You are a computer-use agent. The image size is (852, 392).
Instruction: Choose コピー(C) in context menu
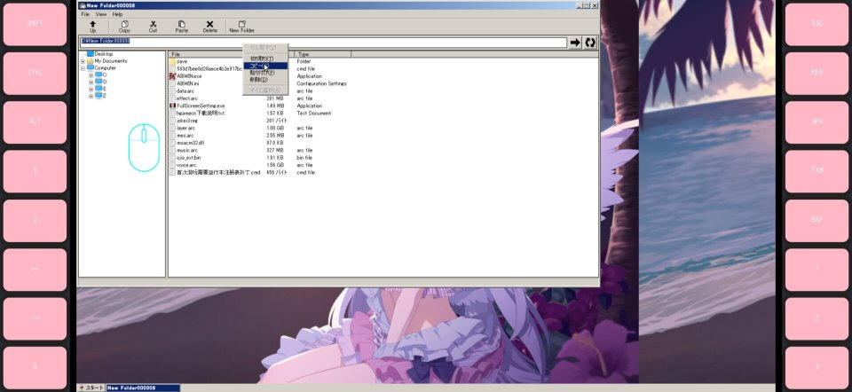[265, 65]
